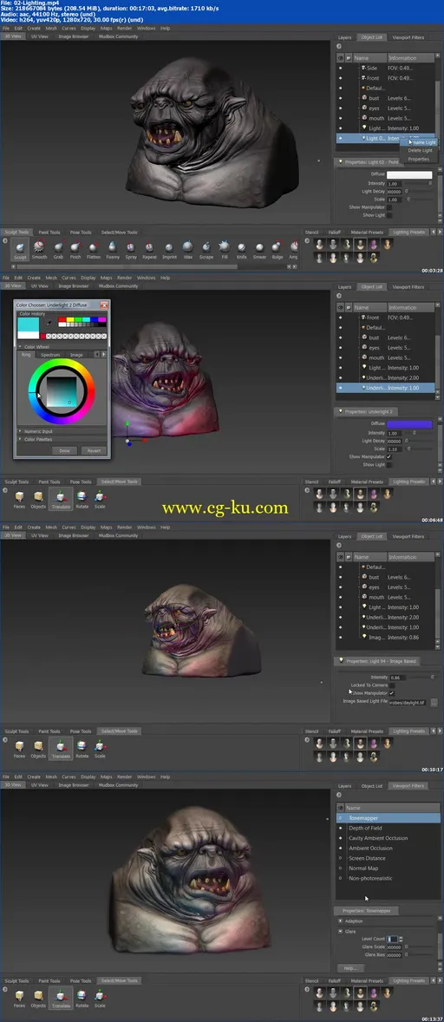444x1022 pixels.
Task: Select the Spray sculpt tool
Action: pyautogui.click(x=131, y=250)
